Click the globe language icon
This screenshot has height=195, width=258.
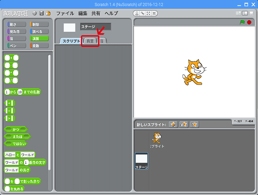tap(35, 14)
